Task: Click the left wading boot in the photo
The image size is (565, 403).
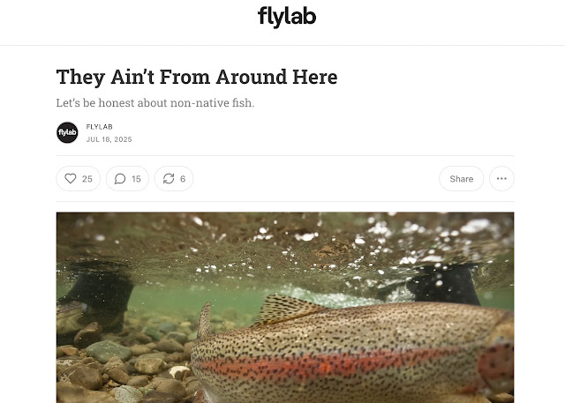Action: 95,299
